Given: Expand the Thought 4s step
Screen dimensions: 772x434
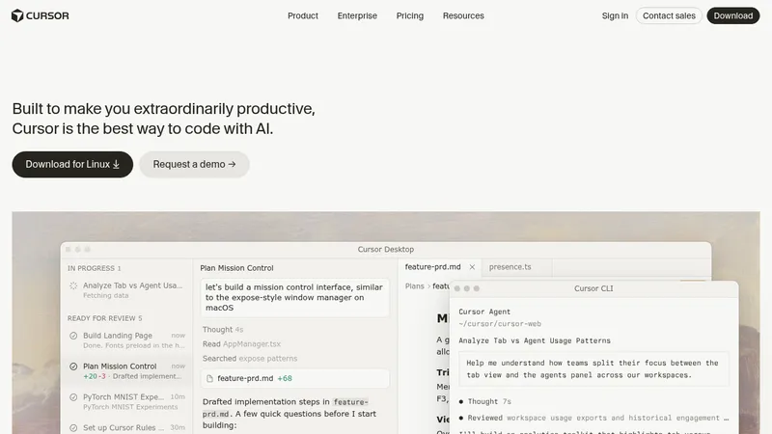Looking at the screenshot, I should pyautogui.click(x=223, y=329).
